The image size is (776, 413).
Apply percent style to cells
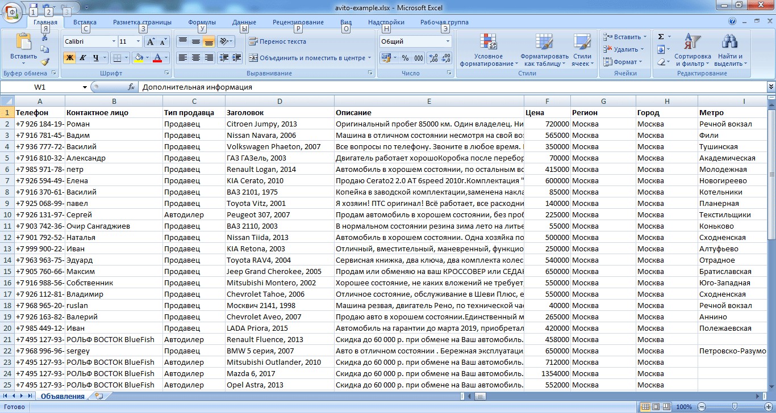[405, 58]
